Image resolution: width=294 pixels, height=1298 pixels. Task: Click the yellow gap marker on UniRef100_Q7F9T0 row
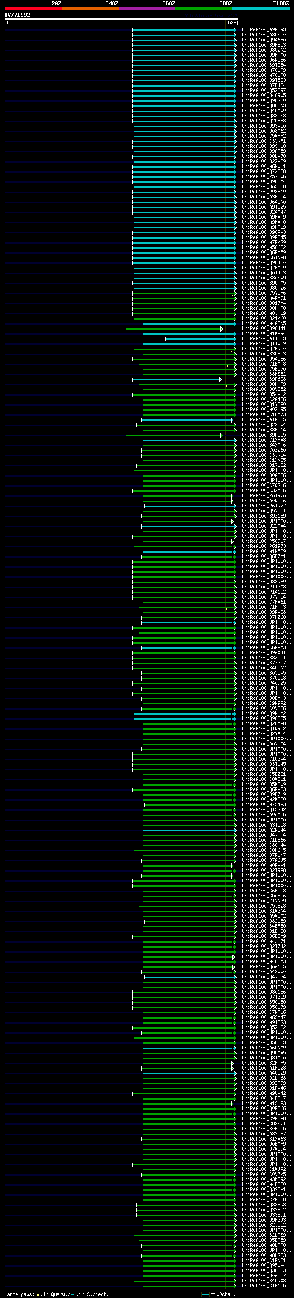pos(232,351)
